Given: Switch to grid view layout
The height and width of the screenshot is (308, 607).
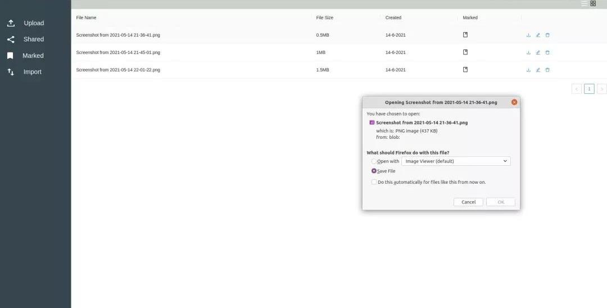Looking at the screenshot, I should [x=593, y=3].
